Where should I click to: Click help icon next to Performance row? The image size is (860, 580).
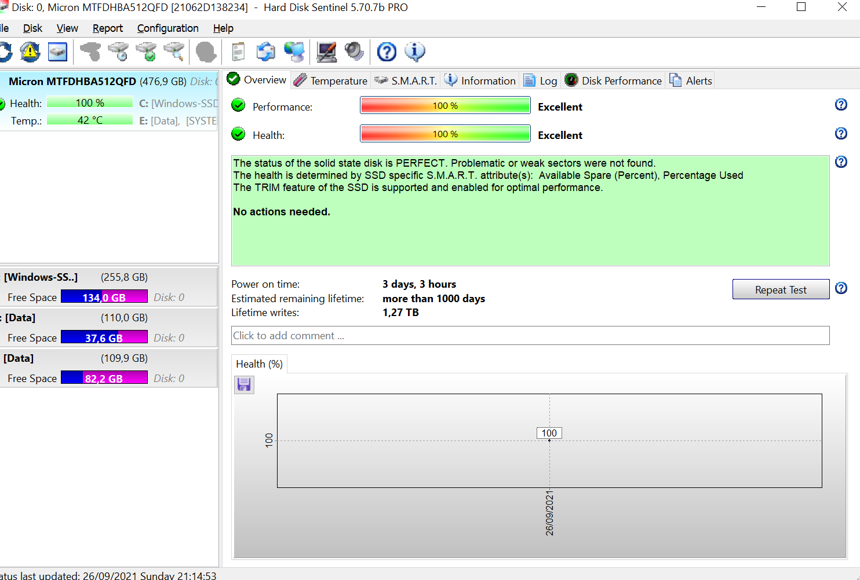pyautogui.click(x=841, y=105)
